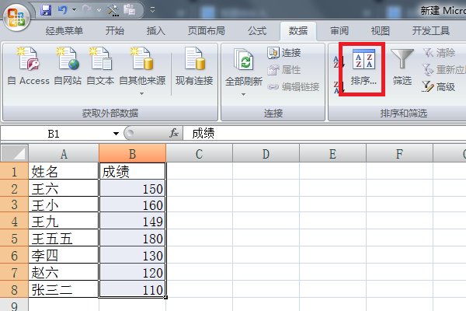Import data 自 Access
466x311 pixels.
click(29, 66)
